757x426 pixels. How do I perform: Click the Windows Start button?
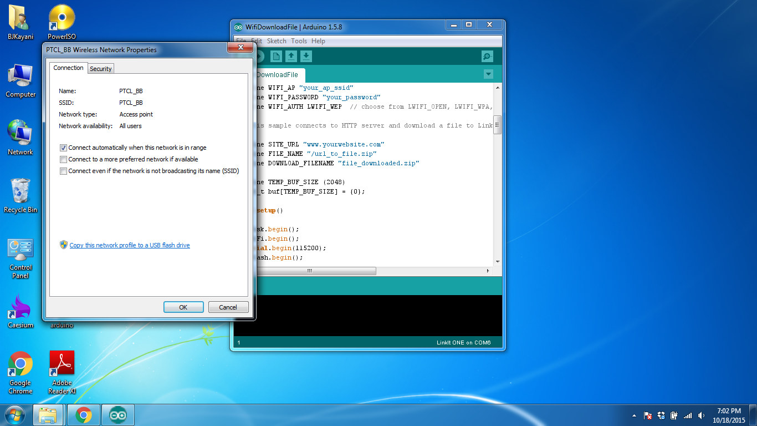[15, 415]
